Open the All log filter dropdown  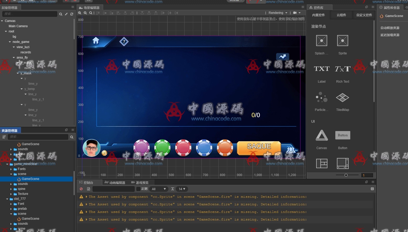[x=159, y=189]
